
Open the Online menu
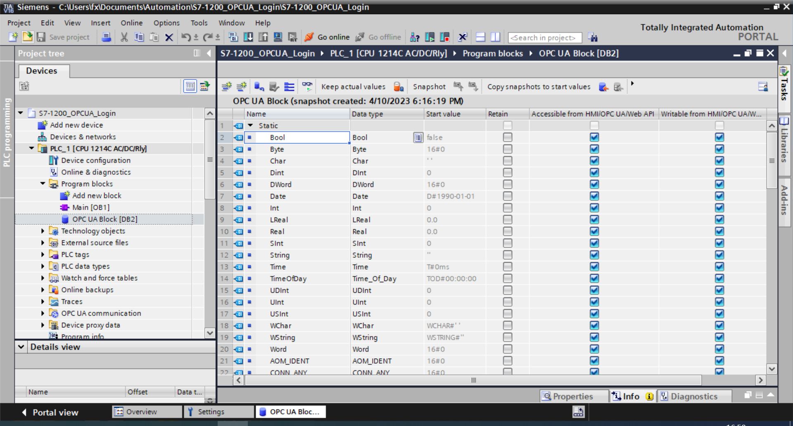[x=131, y=23]
